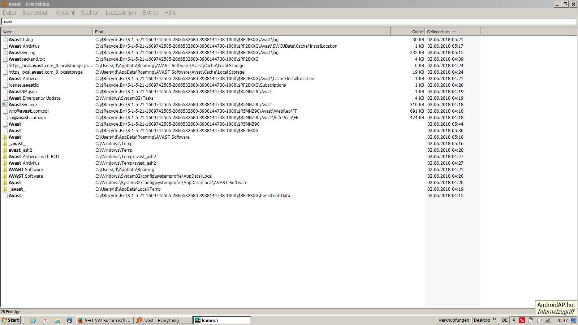Click the Verknüpfungen toolbar on taskbar
This screenshot has width=578, height=325.
pos(454,320)
